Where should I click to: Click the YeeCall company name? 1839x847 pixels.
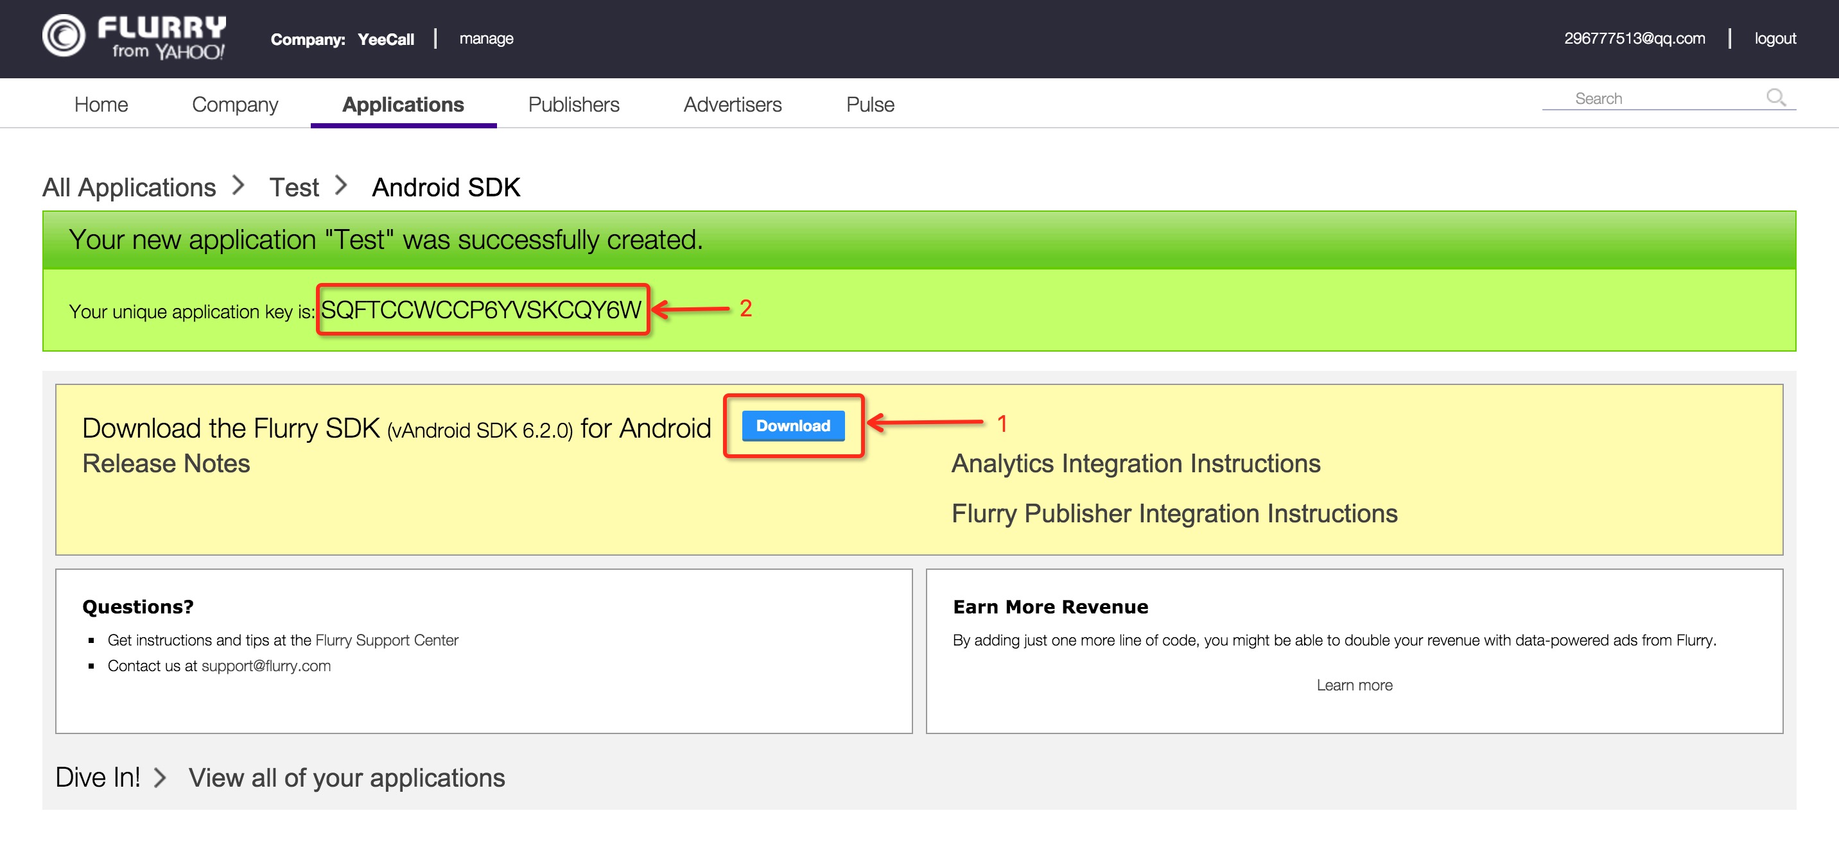[385, 39]
